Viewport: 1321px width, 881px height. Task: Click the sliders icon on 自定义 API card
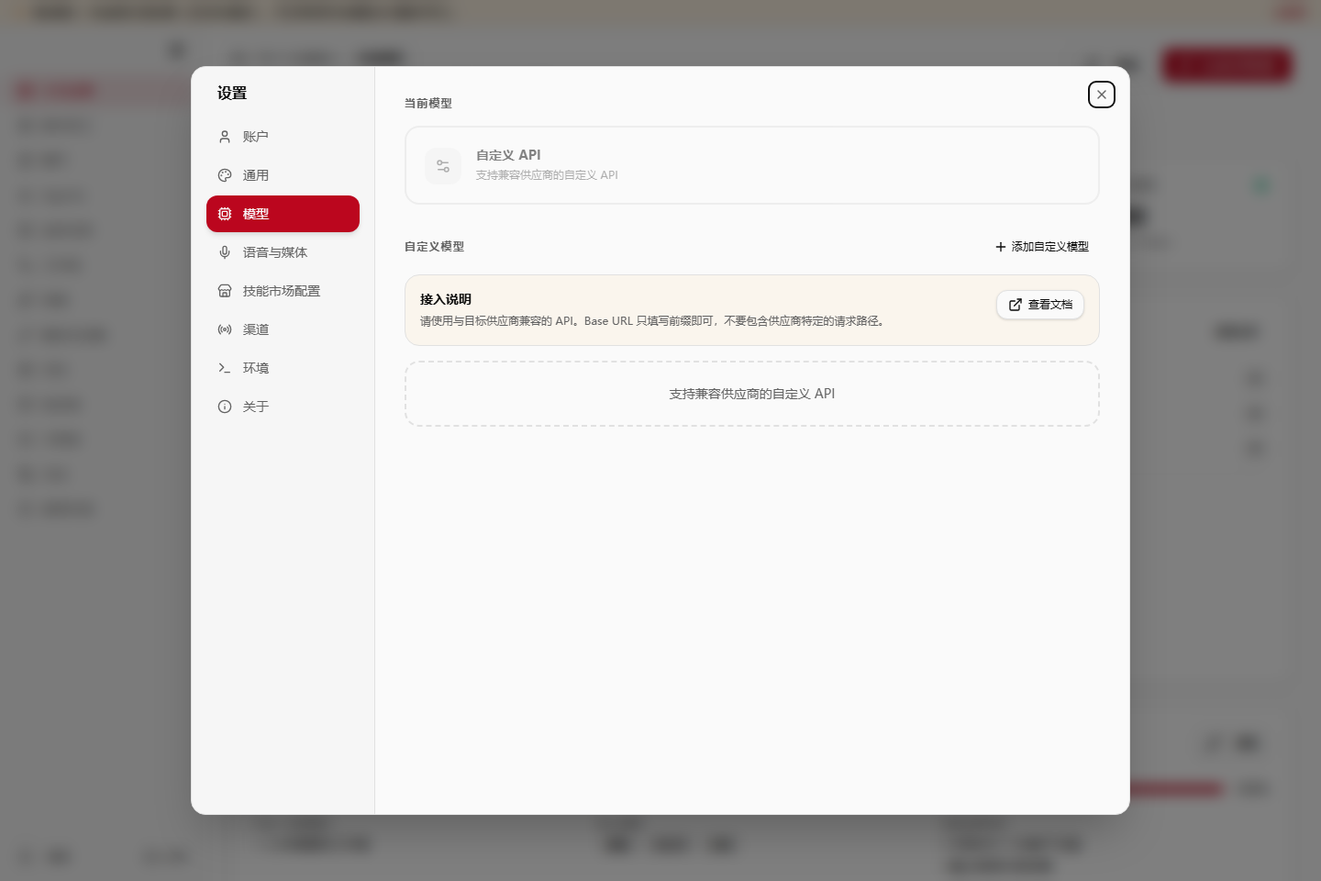443,166
